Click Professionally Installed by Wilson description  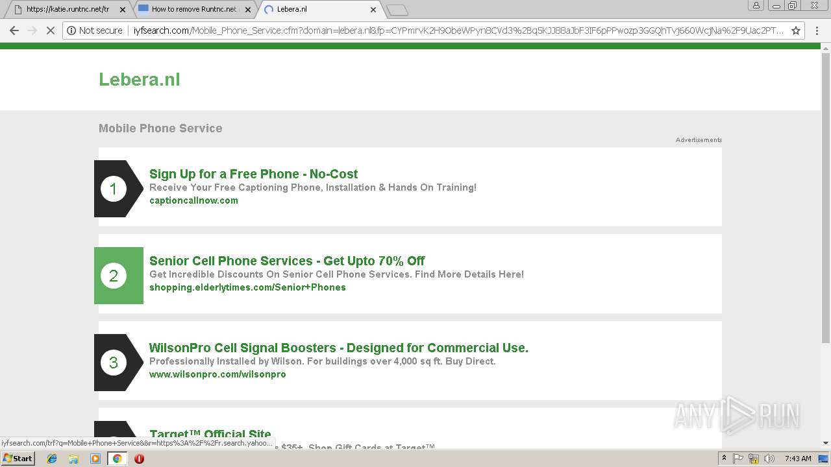(x=323, y=361)
